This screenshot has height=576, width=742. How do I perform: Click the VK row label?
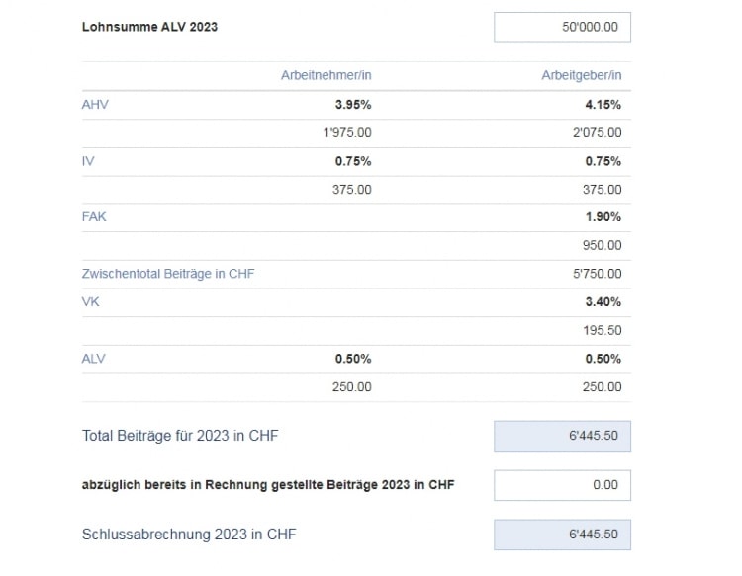pos(90,302)
